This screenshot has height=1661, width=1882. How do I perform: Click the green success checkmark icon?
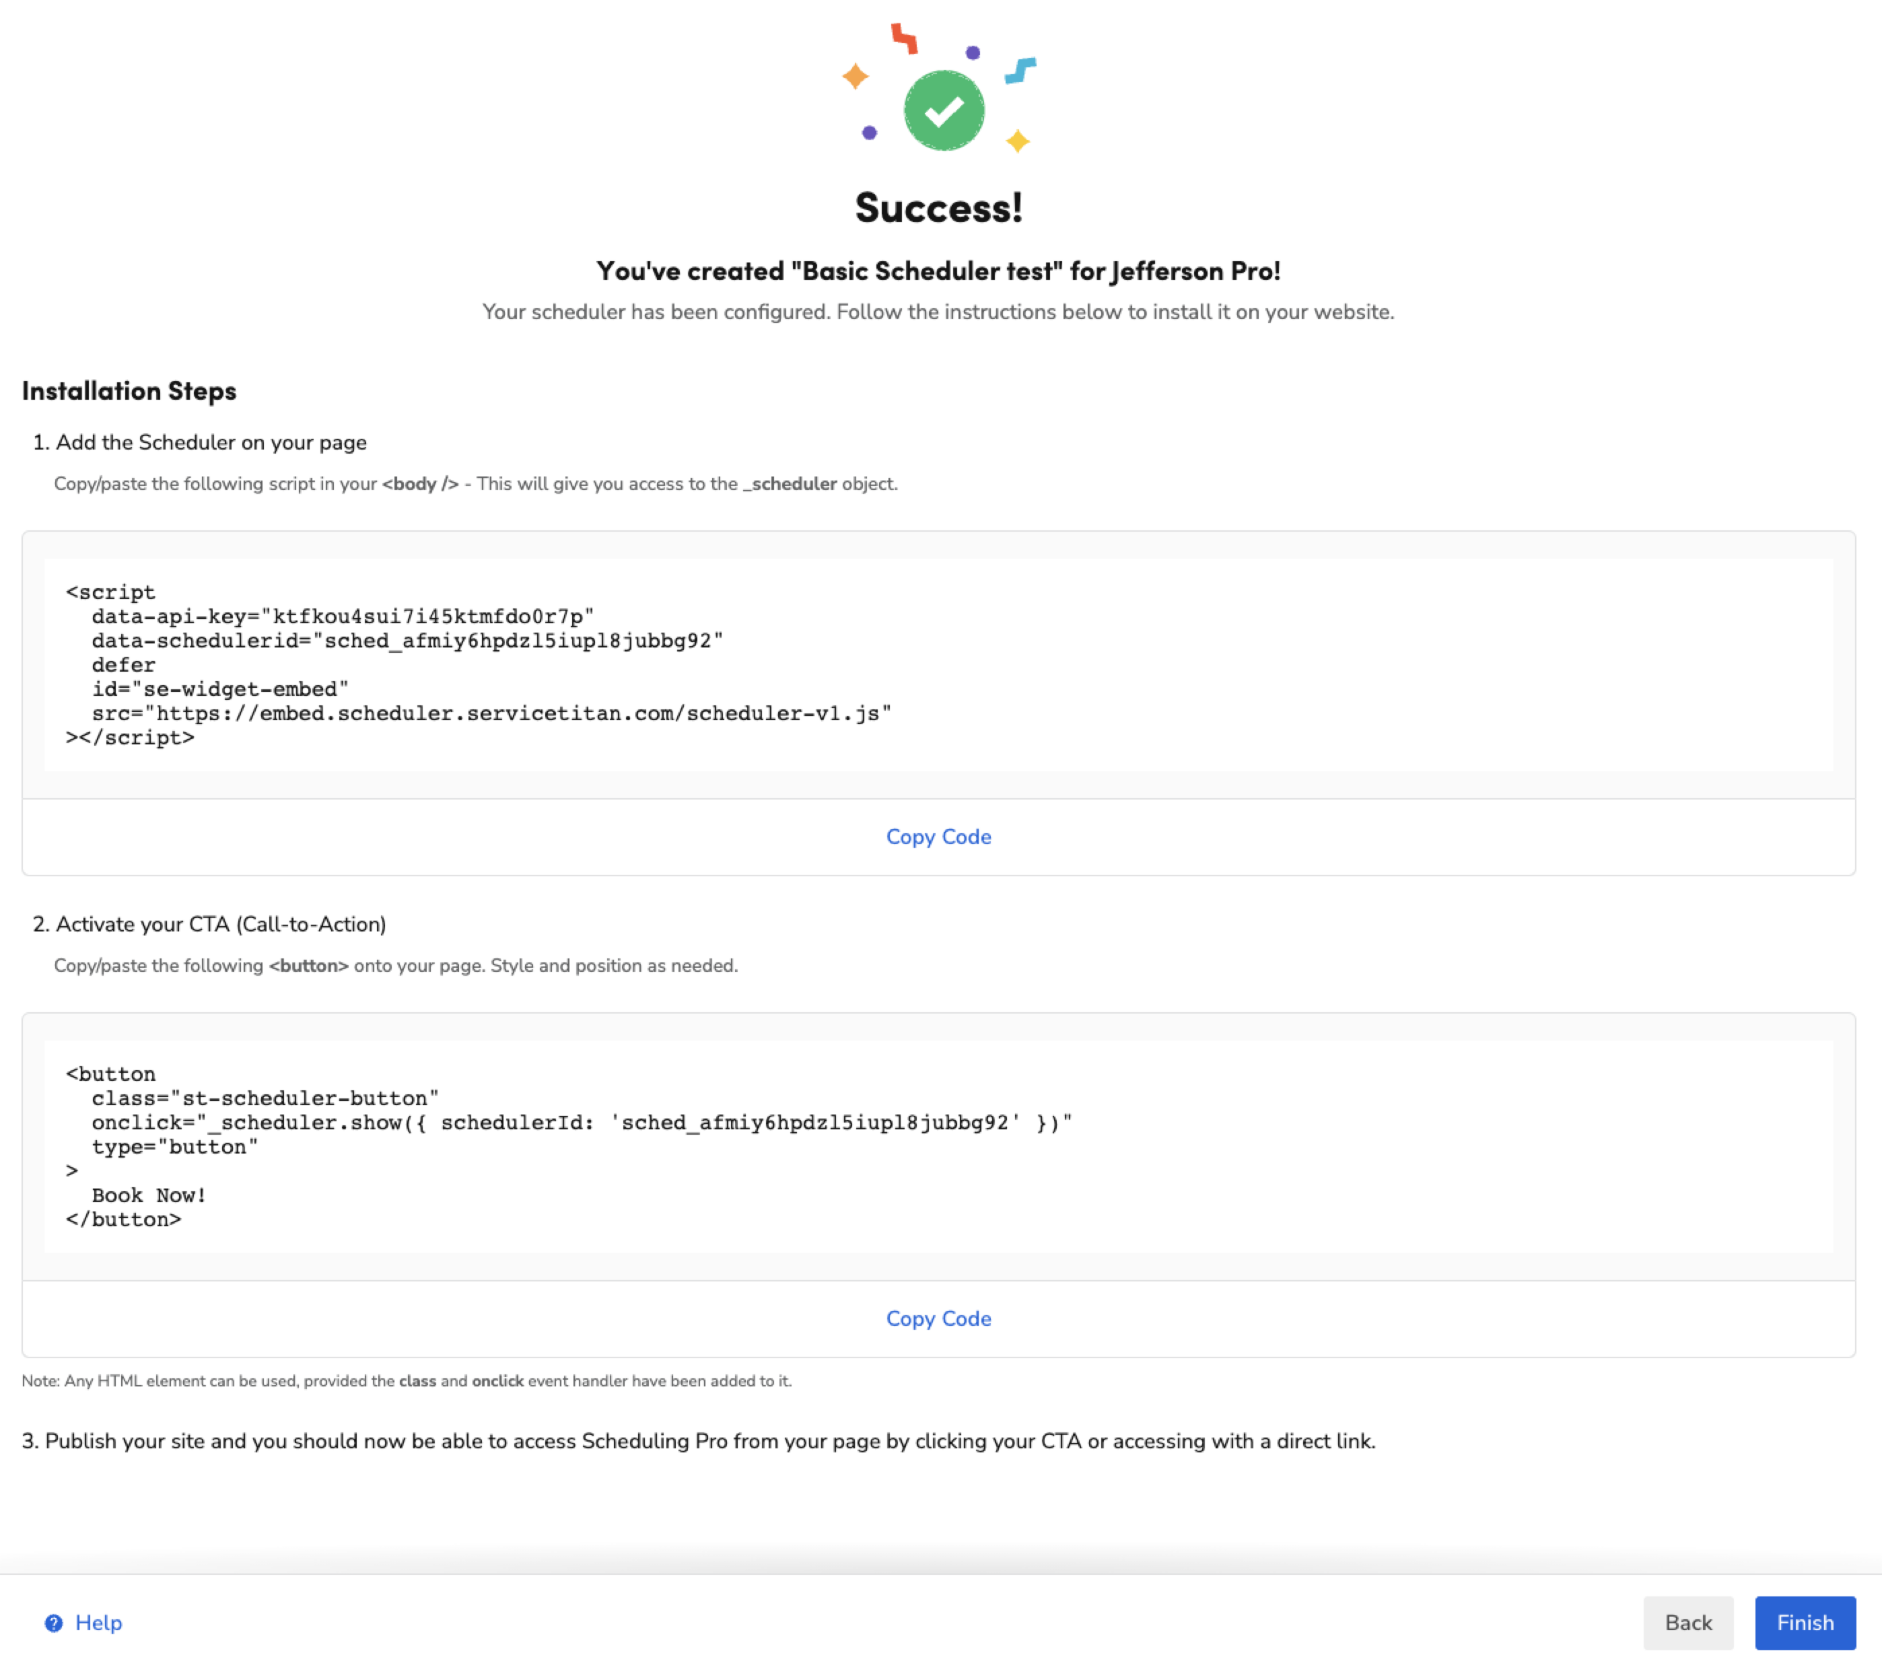pyautogui.click(x=944, y=110)
